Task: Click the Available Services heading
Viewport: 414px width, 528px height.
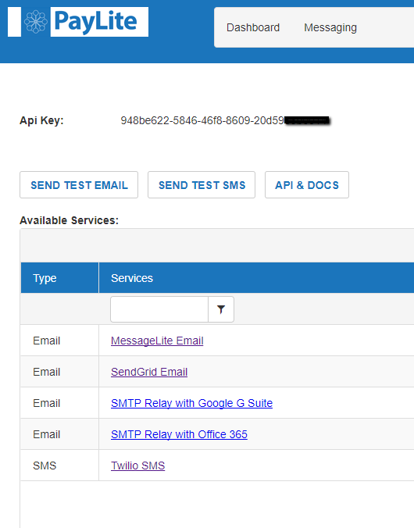Action: pos(69,220)
